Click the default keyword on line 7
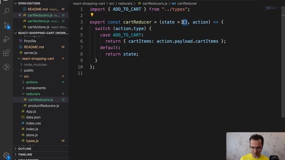 (x=109, y=48)
